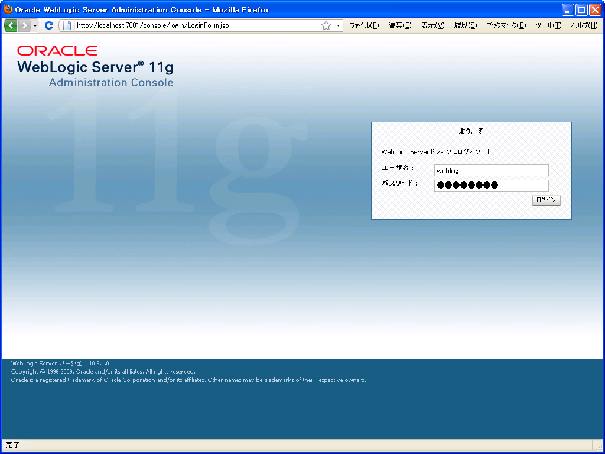Open the ブックマーク(B) menu
This screenshot has height=454, width=605.
coord(506,25)
